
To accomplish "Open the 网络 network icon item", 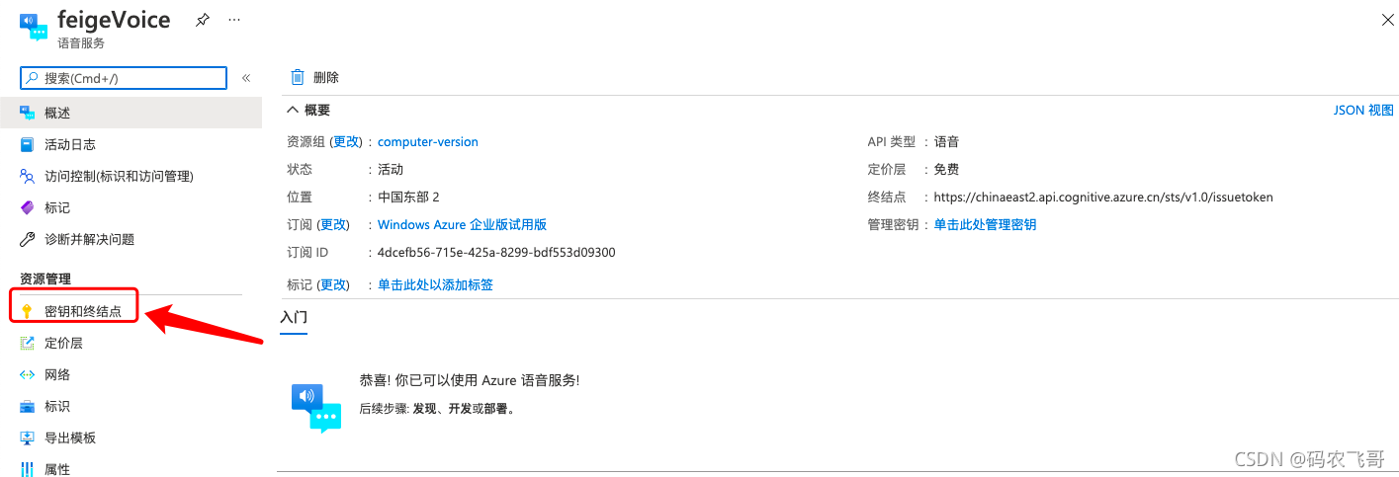I will click(28, 375).
